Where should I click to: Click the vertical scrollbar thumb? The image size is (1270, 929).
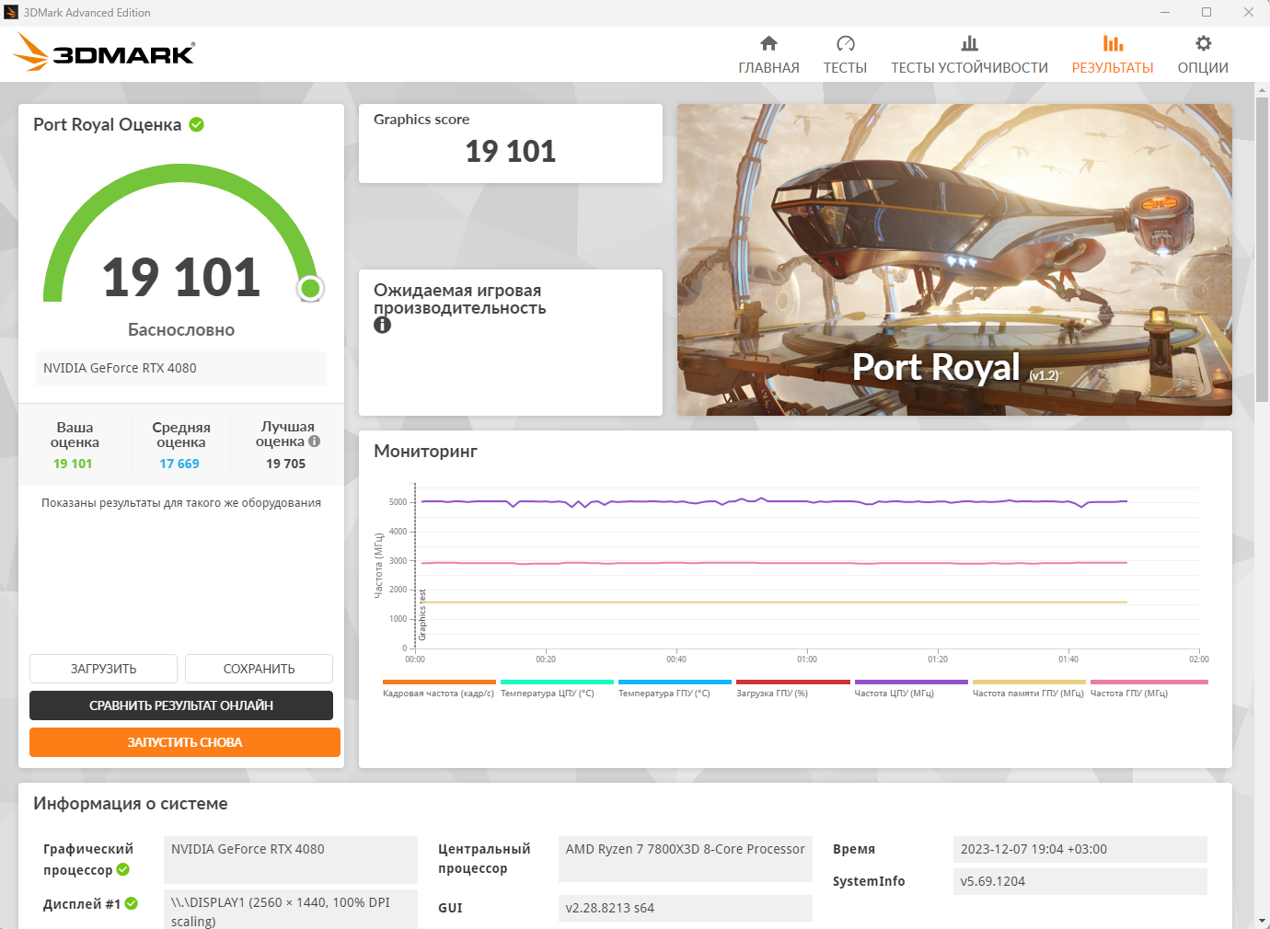[1262, 248]
